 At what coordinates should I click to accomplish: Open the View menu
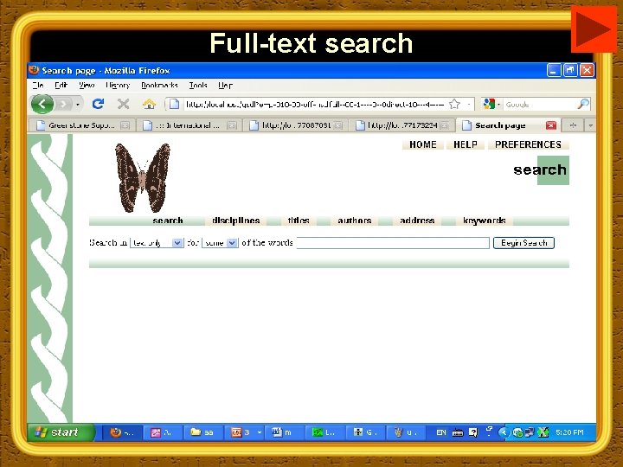(x=87, y=85)
